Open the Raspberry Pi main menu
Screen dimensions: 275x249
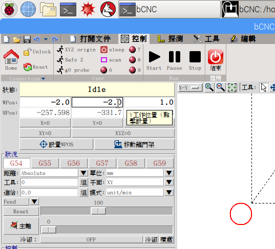9,9
